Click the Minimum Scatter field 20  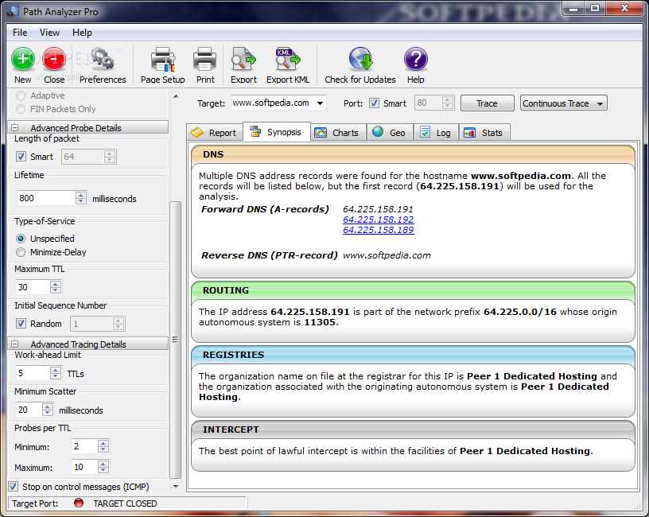pyautogui.click(x=29, y=410)
